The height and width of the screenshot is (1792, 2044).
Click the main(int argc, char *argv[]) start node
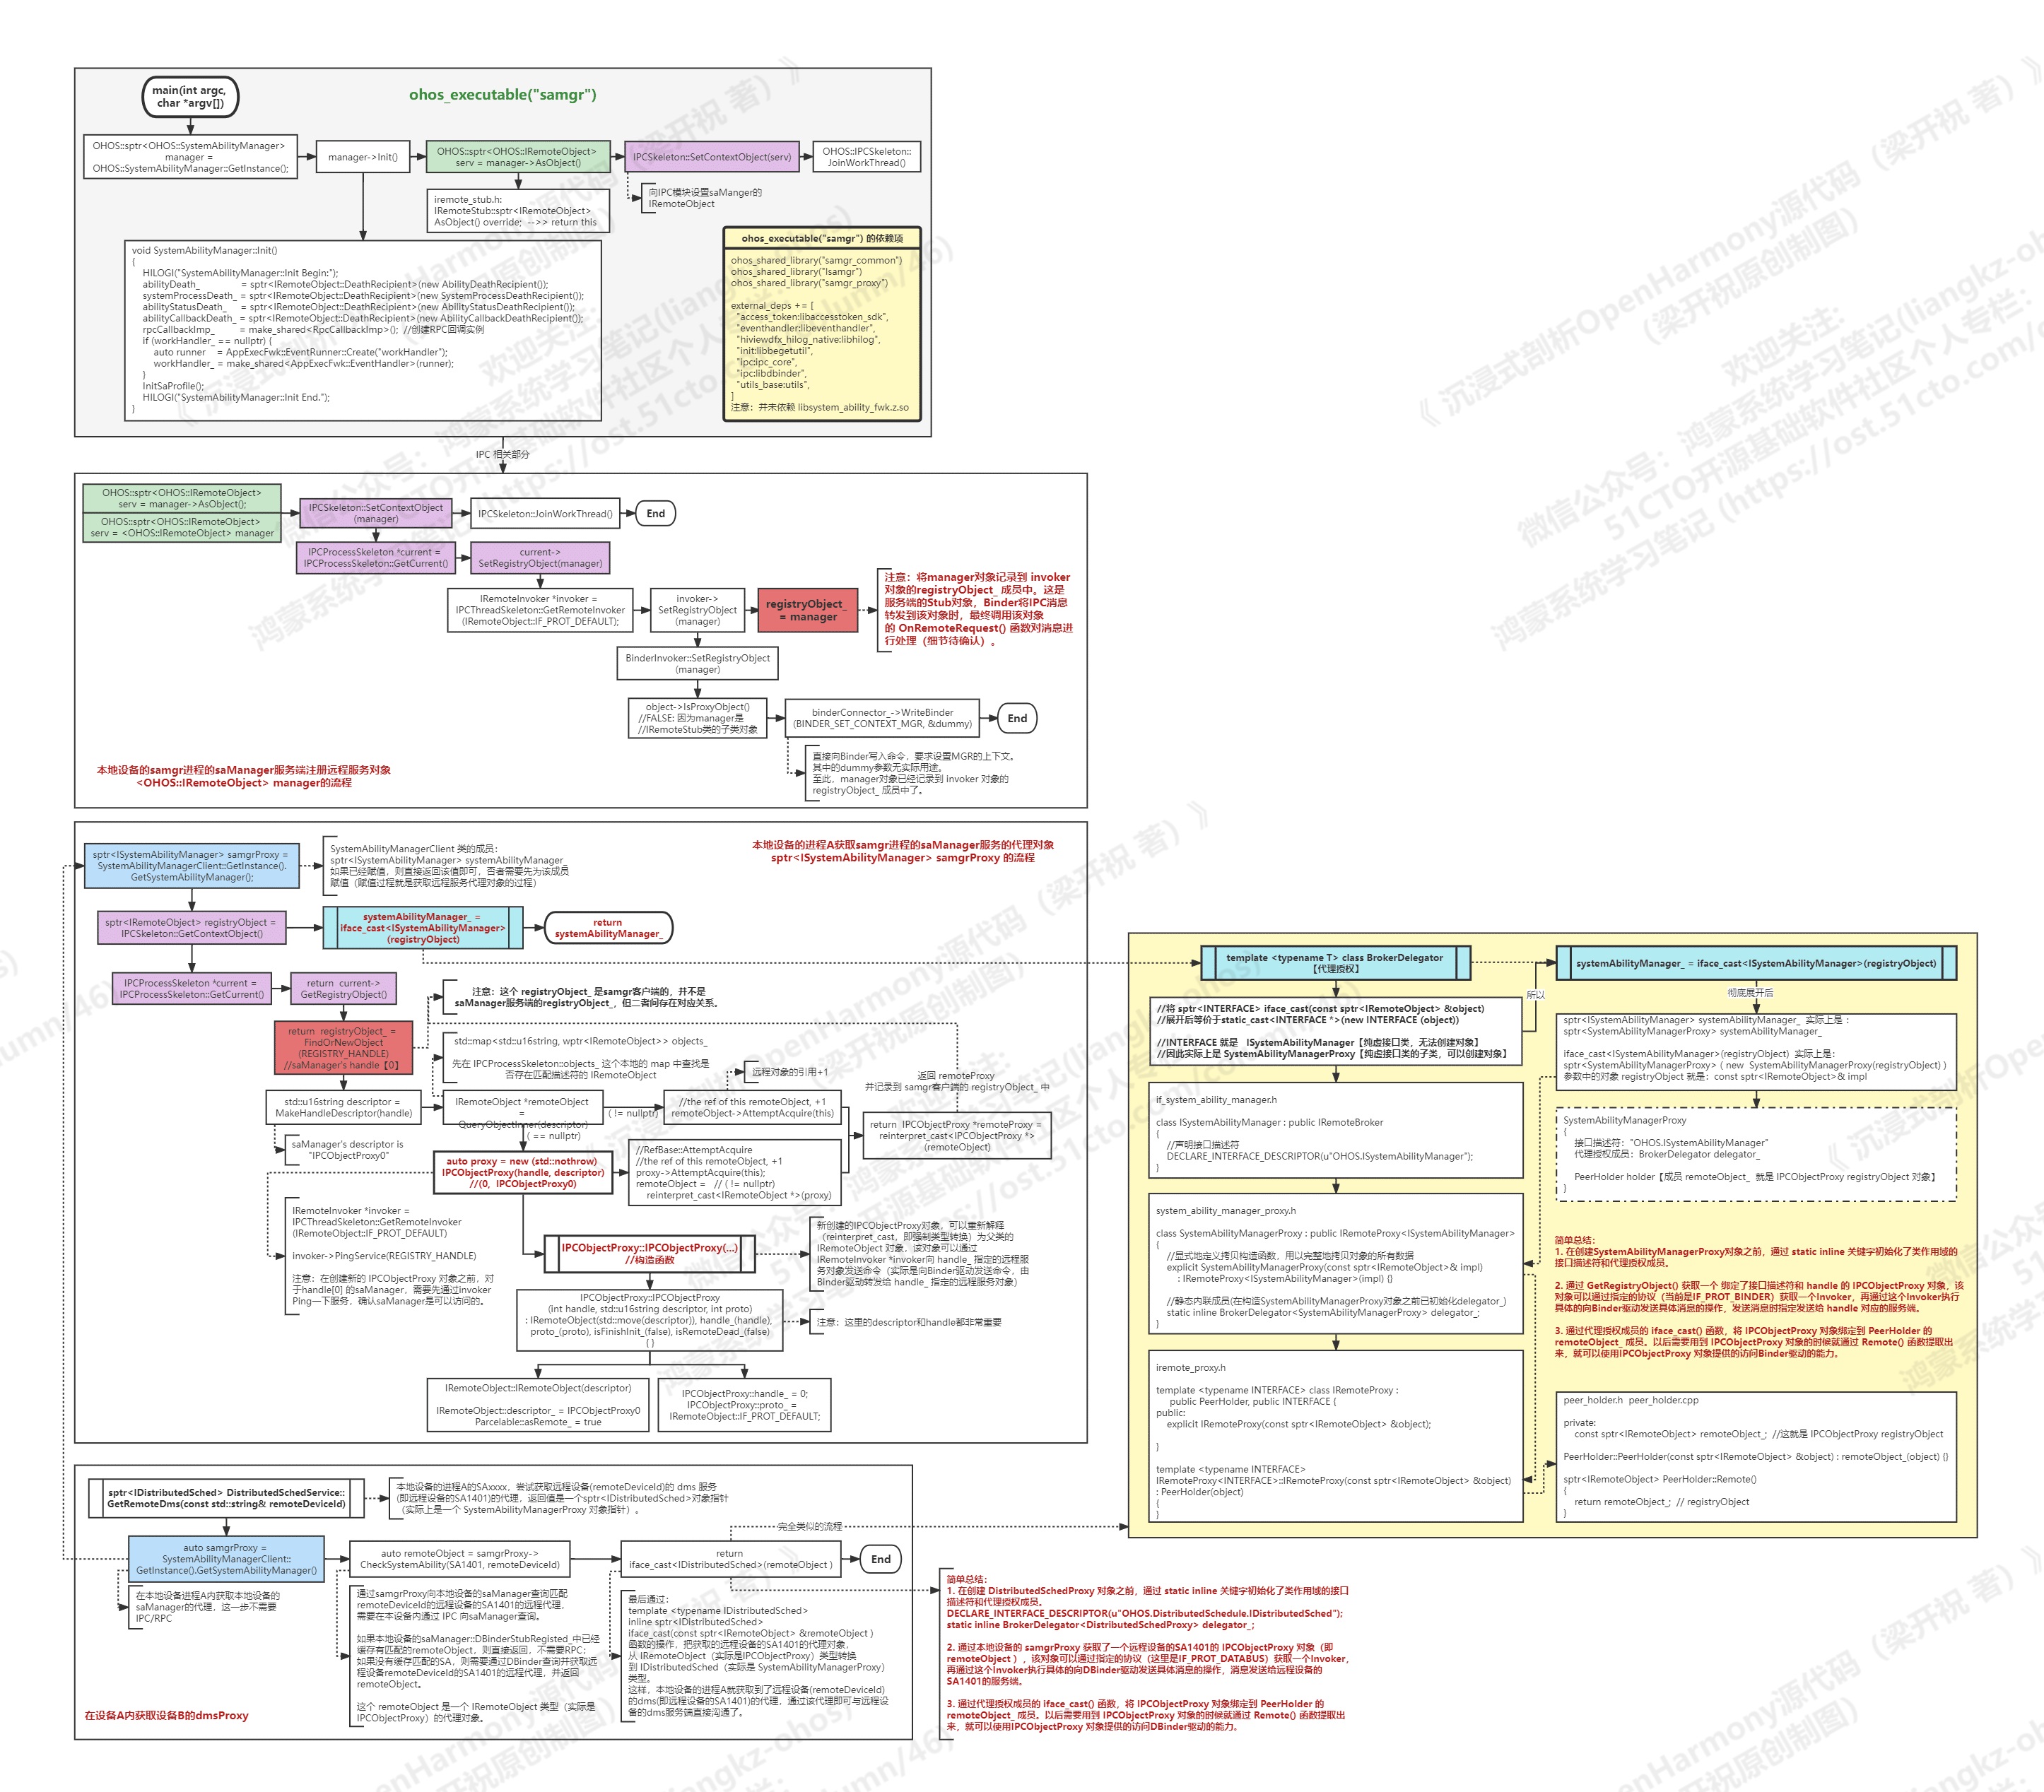click(190, 97)
